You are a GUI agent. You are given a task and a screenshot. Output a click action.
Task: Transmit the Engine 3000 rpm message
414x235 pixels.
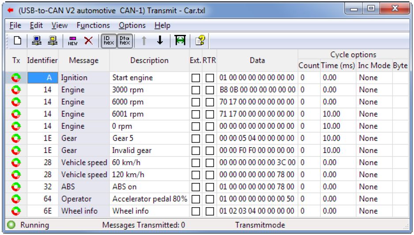point(16,90)
